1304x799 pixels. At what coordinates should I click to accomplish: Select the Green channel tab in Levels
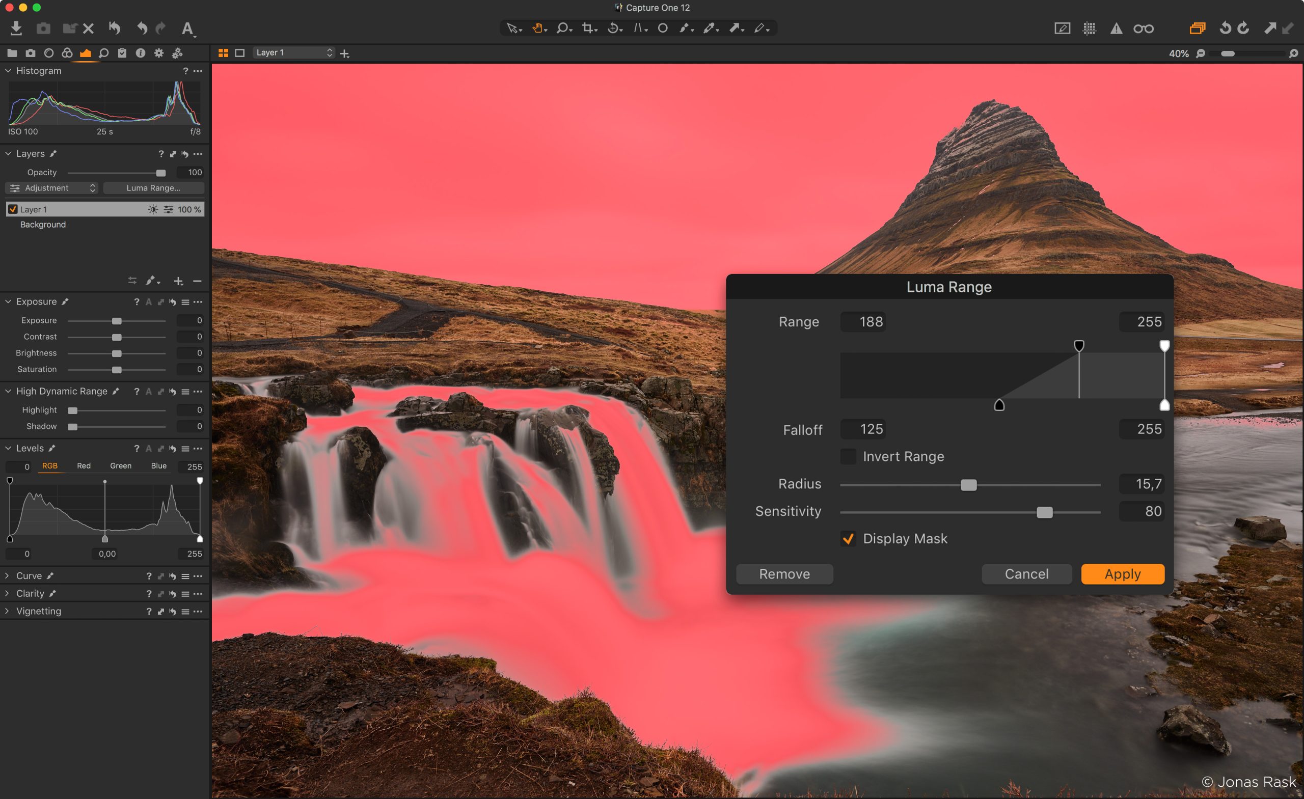120,466
